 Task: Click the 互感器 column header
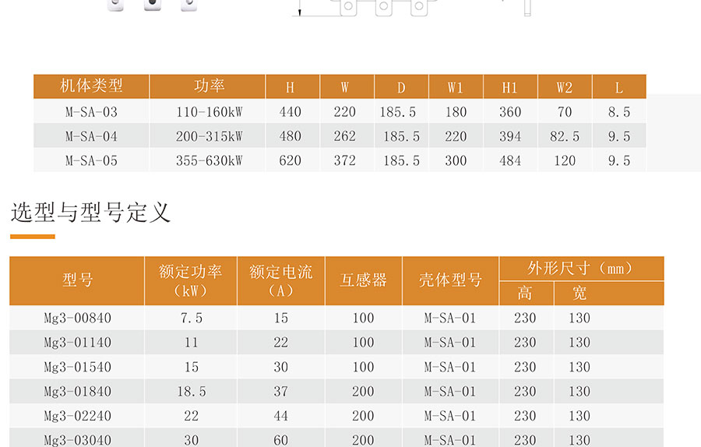pos(364,280)
